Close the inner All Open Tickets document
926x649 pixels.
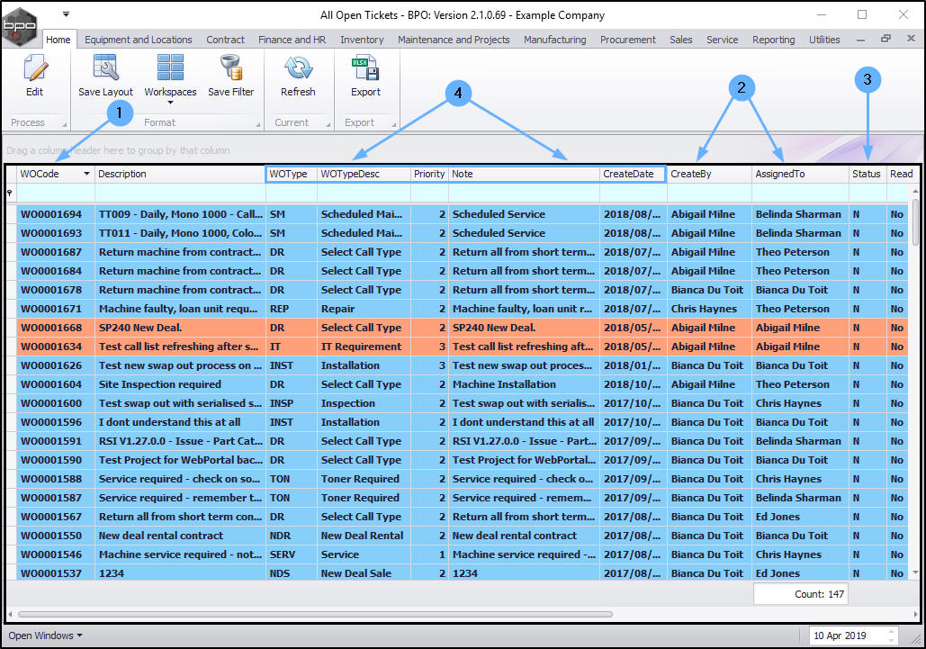pos(911,39)
